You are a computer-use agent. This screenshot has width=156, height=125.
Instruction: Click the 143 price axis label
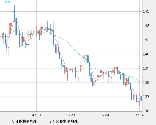click(x=146, y=12)
